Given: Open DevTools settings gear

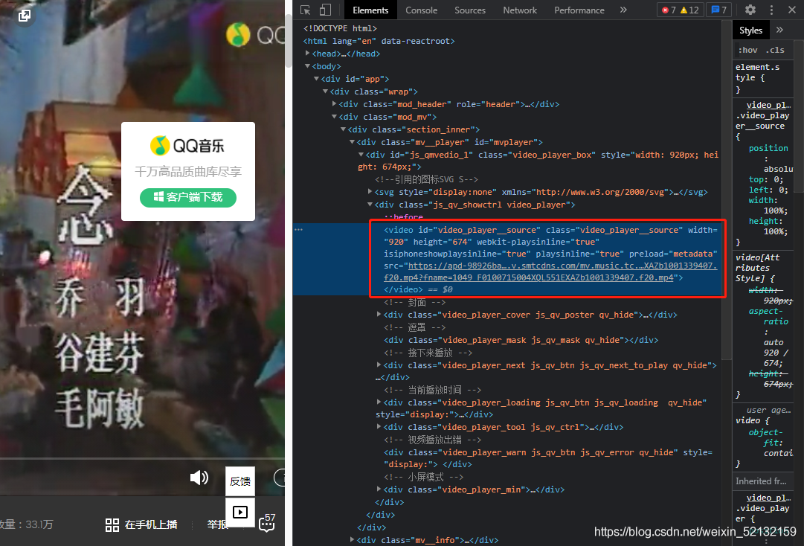Looking at the screenshot, I should pyautogui.click(x=750, y=10).
